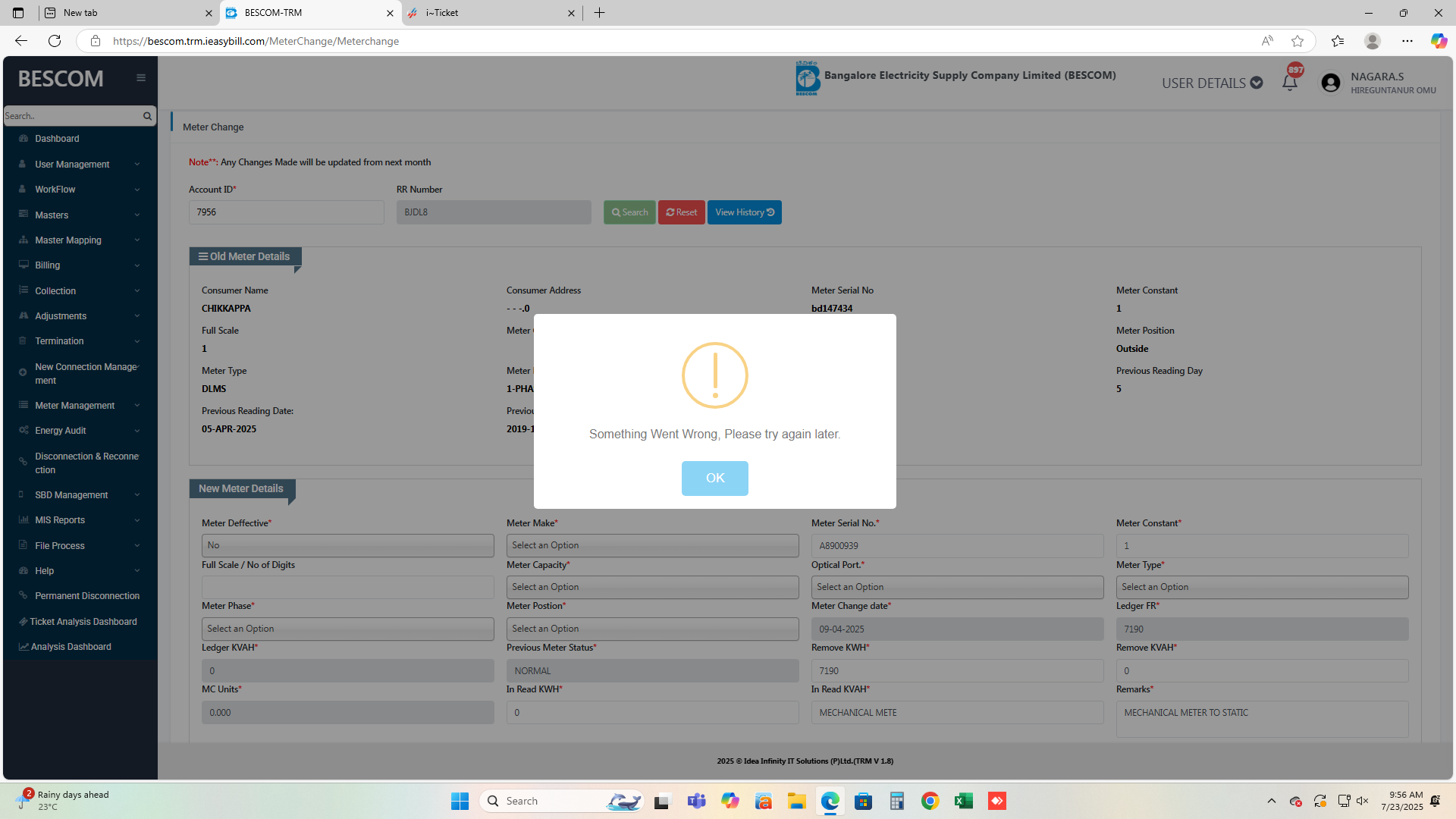Expand Adjustments sidebar menu
1456x819 pixels.
pyautogui.click(x=80, y=316)
